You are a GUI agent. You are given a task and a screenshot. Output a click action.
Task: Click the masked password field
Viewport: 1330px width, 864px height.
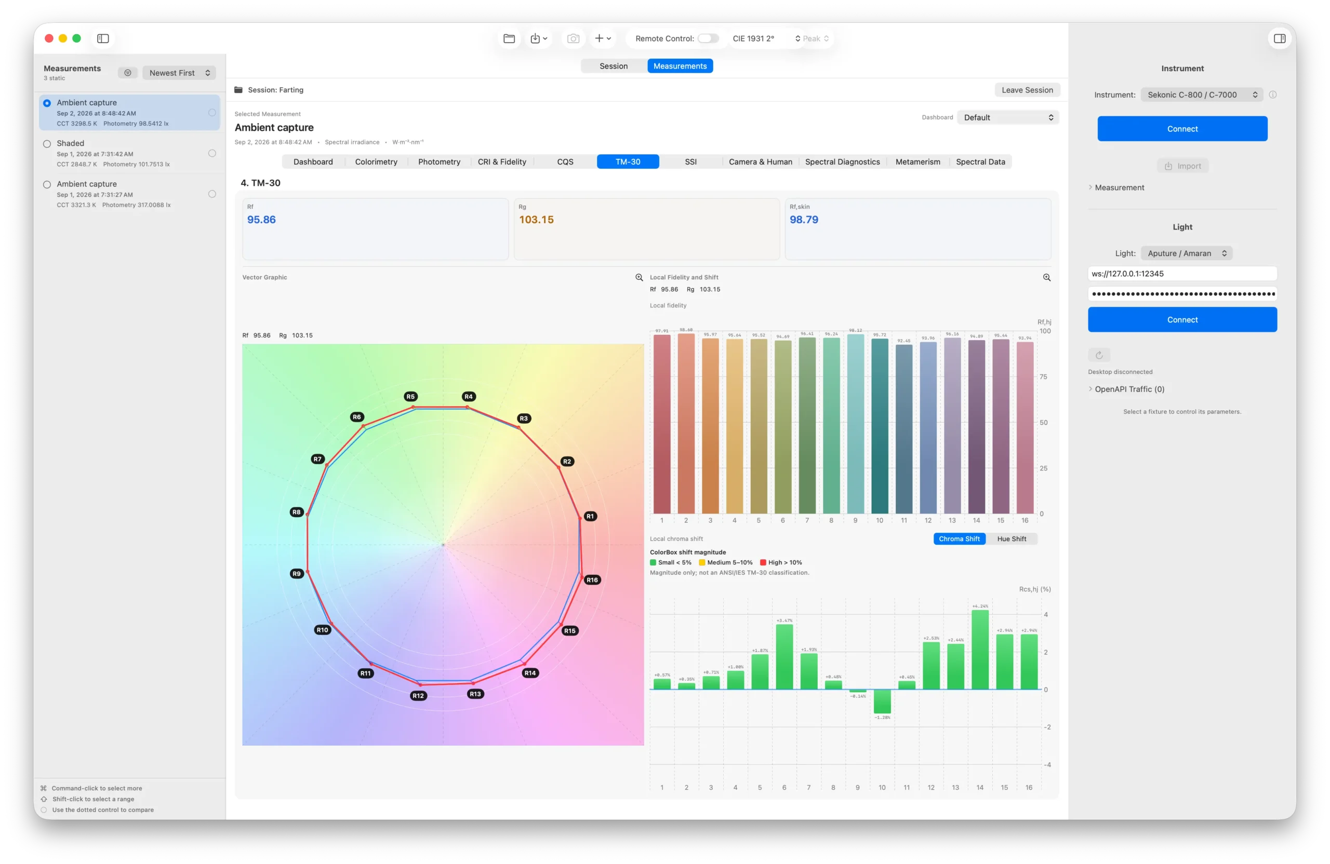point(1182,294)
